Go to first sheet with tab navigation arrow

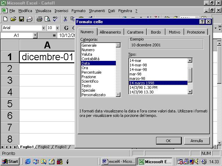(2, 147)
